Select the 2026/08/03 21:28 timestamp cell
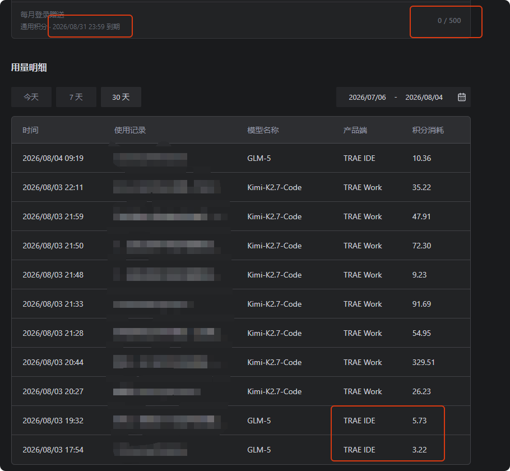 pyautogui.click(x=53, y=333)
